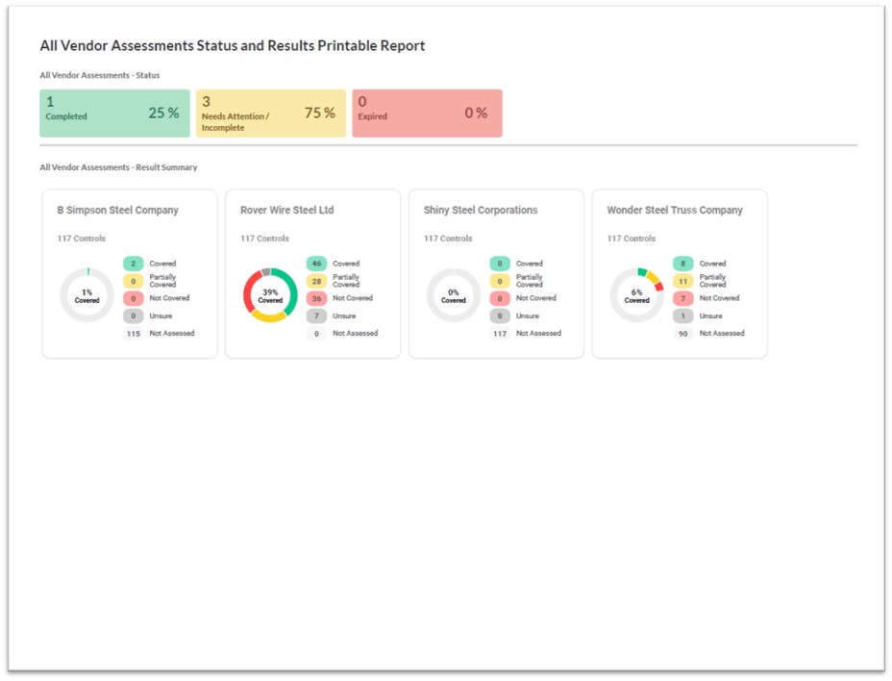
Task: Click the green Completed status card
Action: click(114, 113)
